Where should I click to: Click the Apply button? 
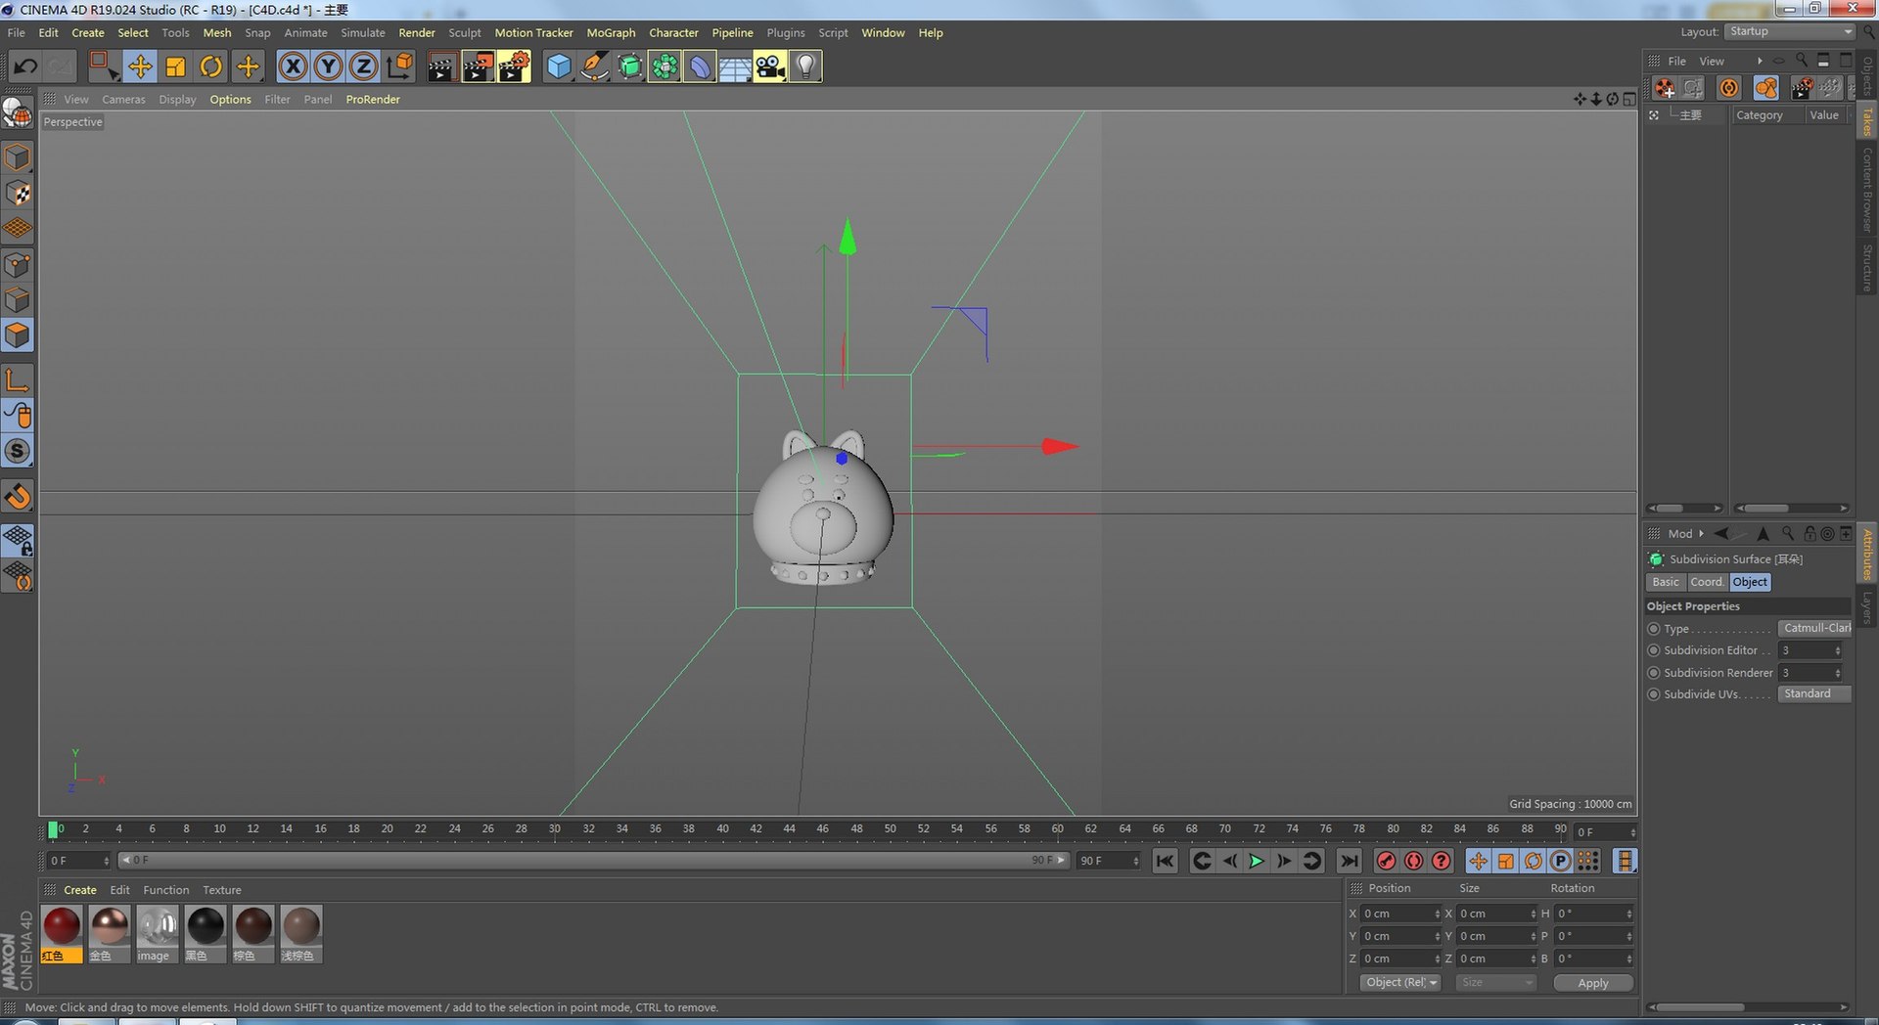point(1593,983)
